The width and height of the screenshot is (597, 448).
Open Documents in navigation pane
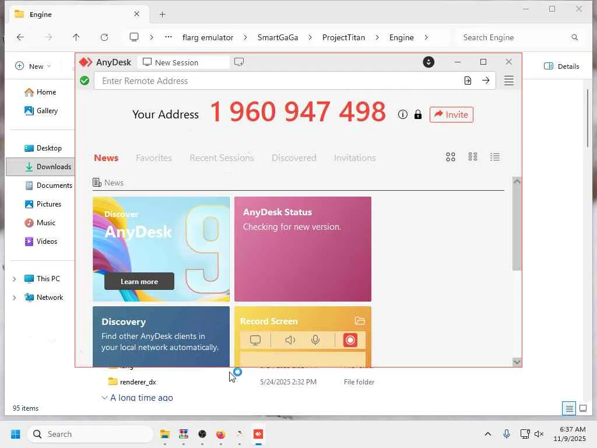pos(48,185)
